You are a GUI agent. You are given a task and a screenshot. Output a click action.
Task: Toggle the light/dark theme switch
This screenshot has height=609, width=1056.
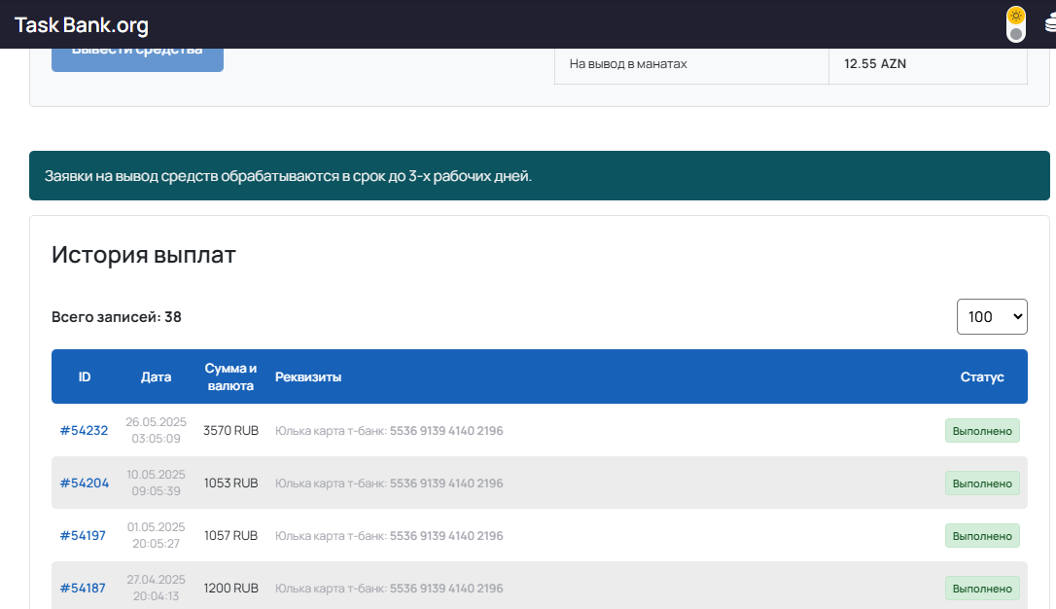[1015, 24]
